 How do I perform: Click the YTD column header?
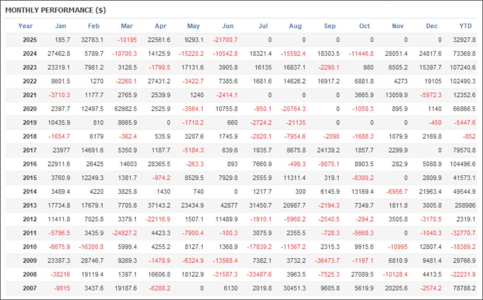coord(465,26)
